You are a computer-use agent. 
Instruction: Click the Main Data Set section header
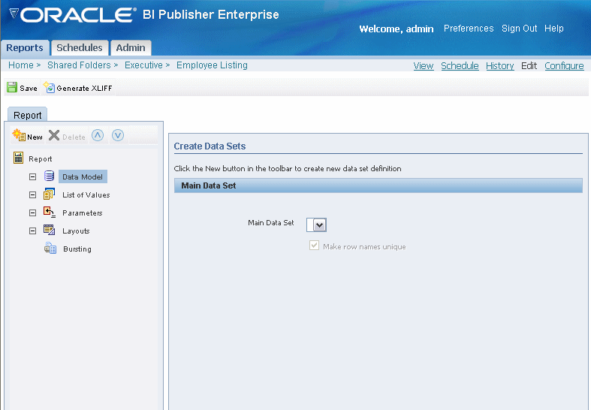point(378,185)
